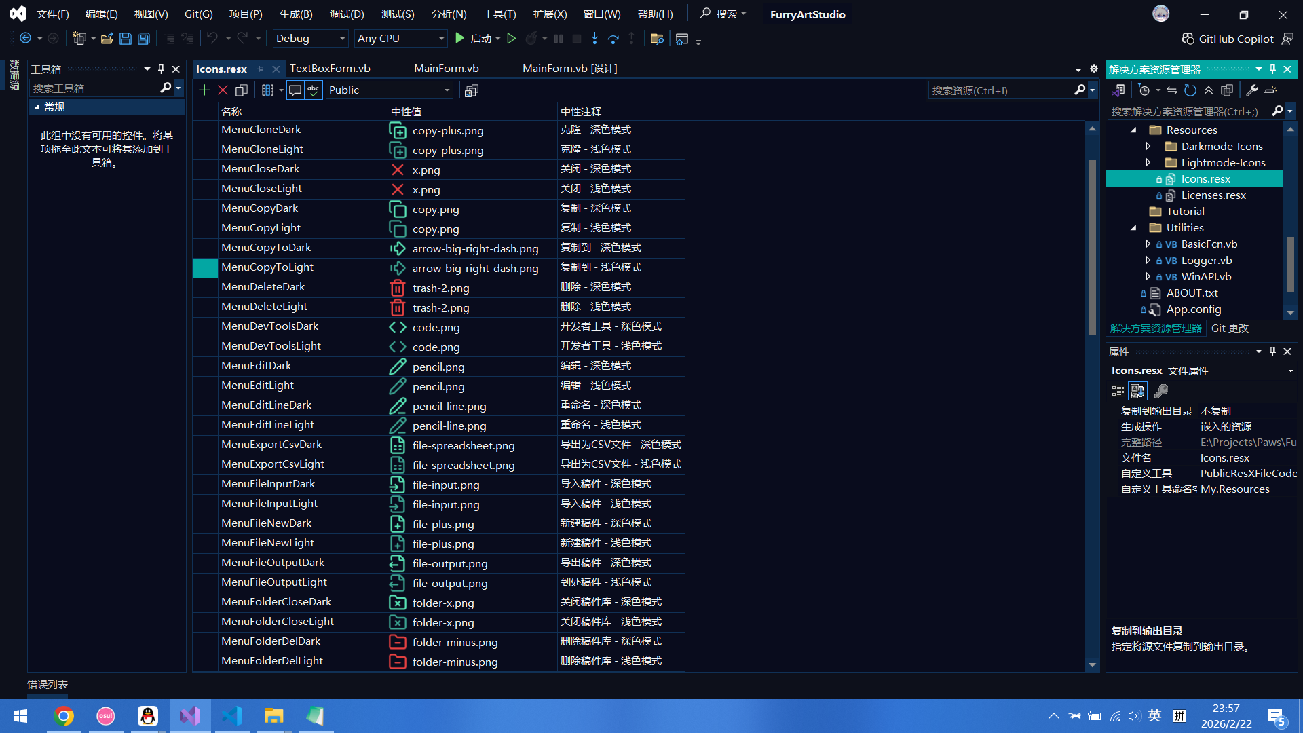
Task: Toggle the show comments column button
Action: coord(295,90)
